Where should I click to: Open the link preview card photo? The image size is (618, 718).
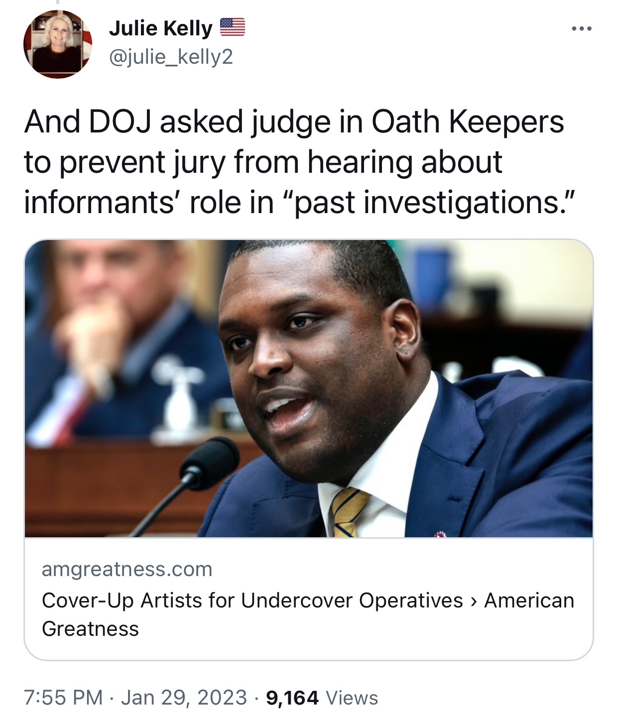coord(309,388)
